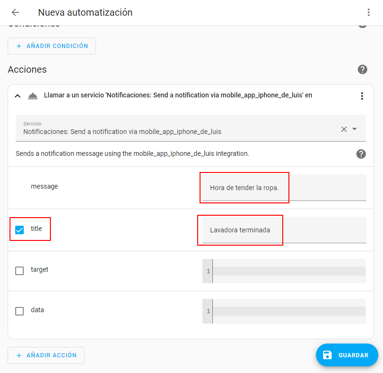Enable the target checkbox
Screen dimensions: 383x373
point(19,271)
